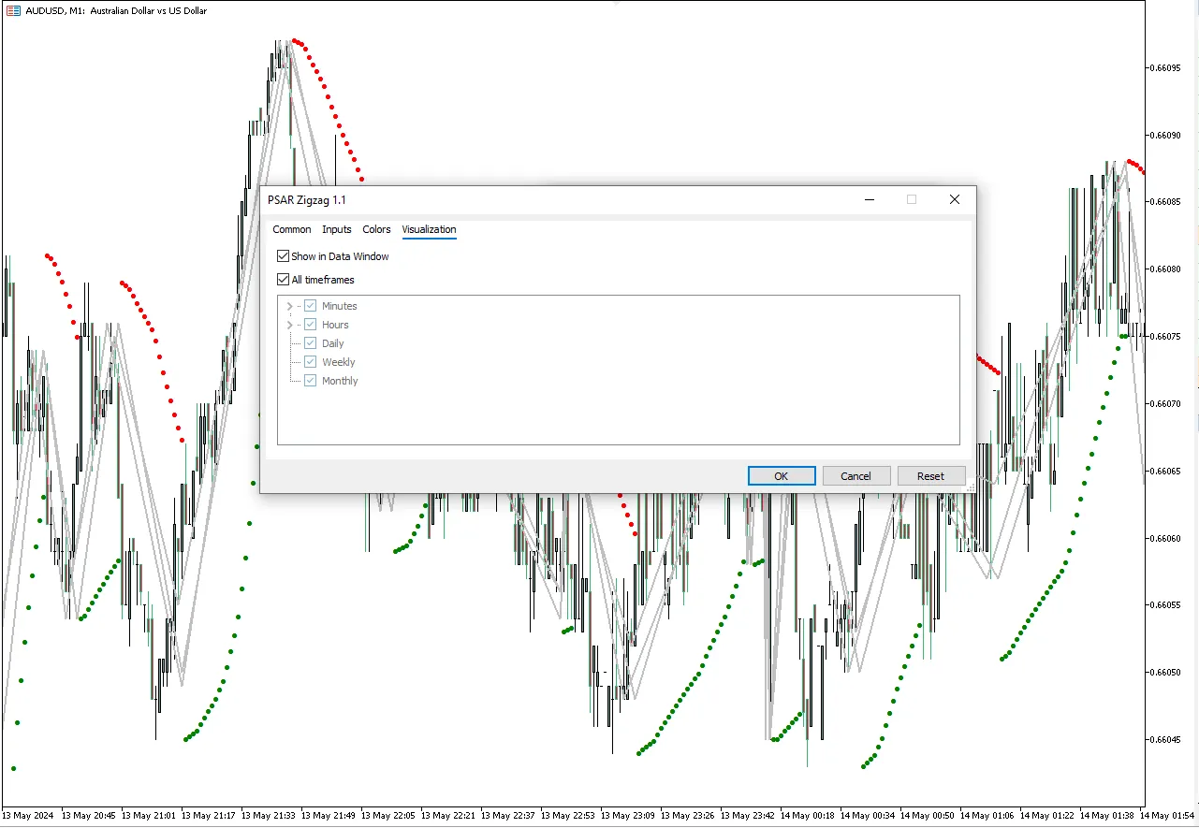Close the PSAR Zigzag dialog
The width and height of the screenshot is (1199, 828).
coord(954,199)
